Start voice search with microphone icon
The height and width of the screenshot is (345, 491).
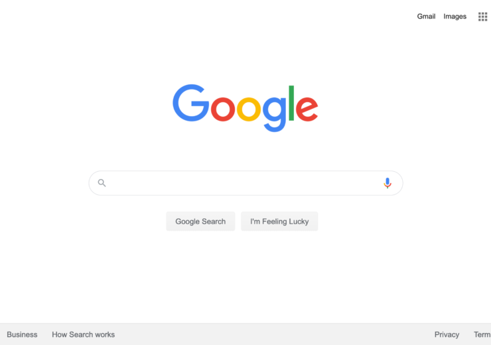(387, 183)
